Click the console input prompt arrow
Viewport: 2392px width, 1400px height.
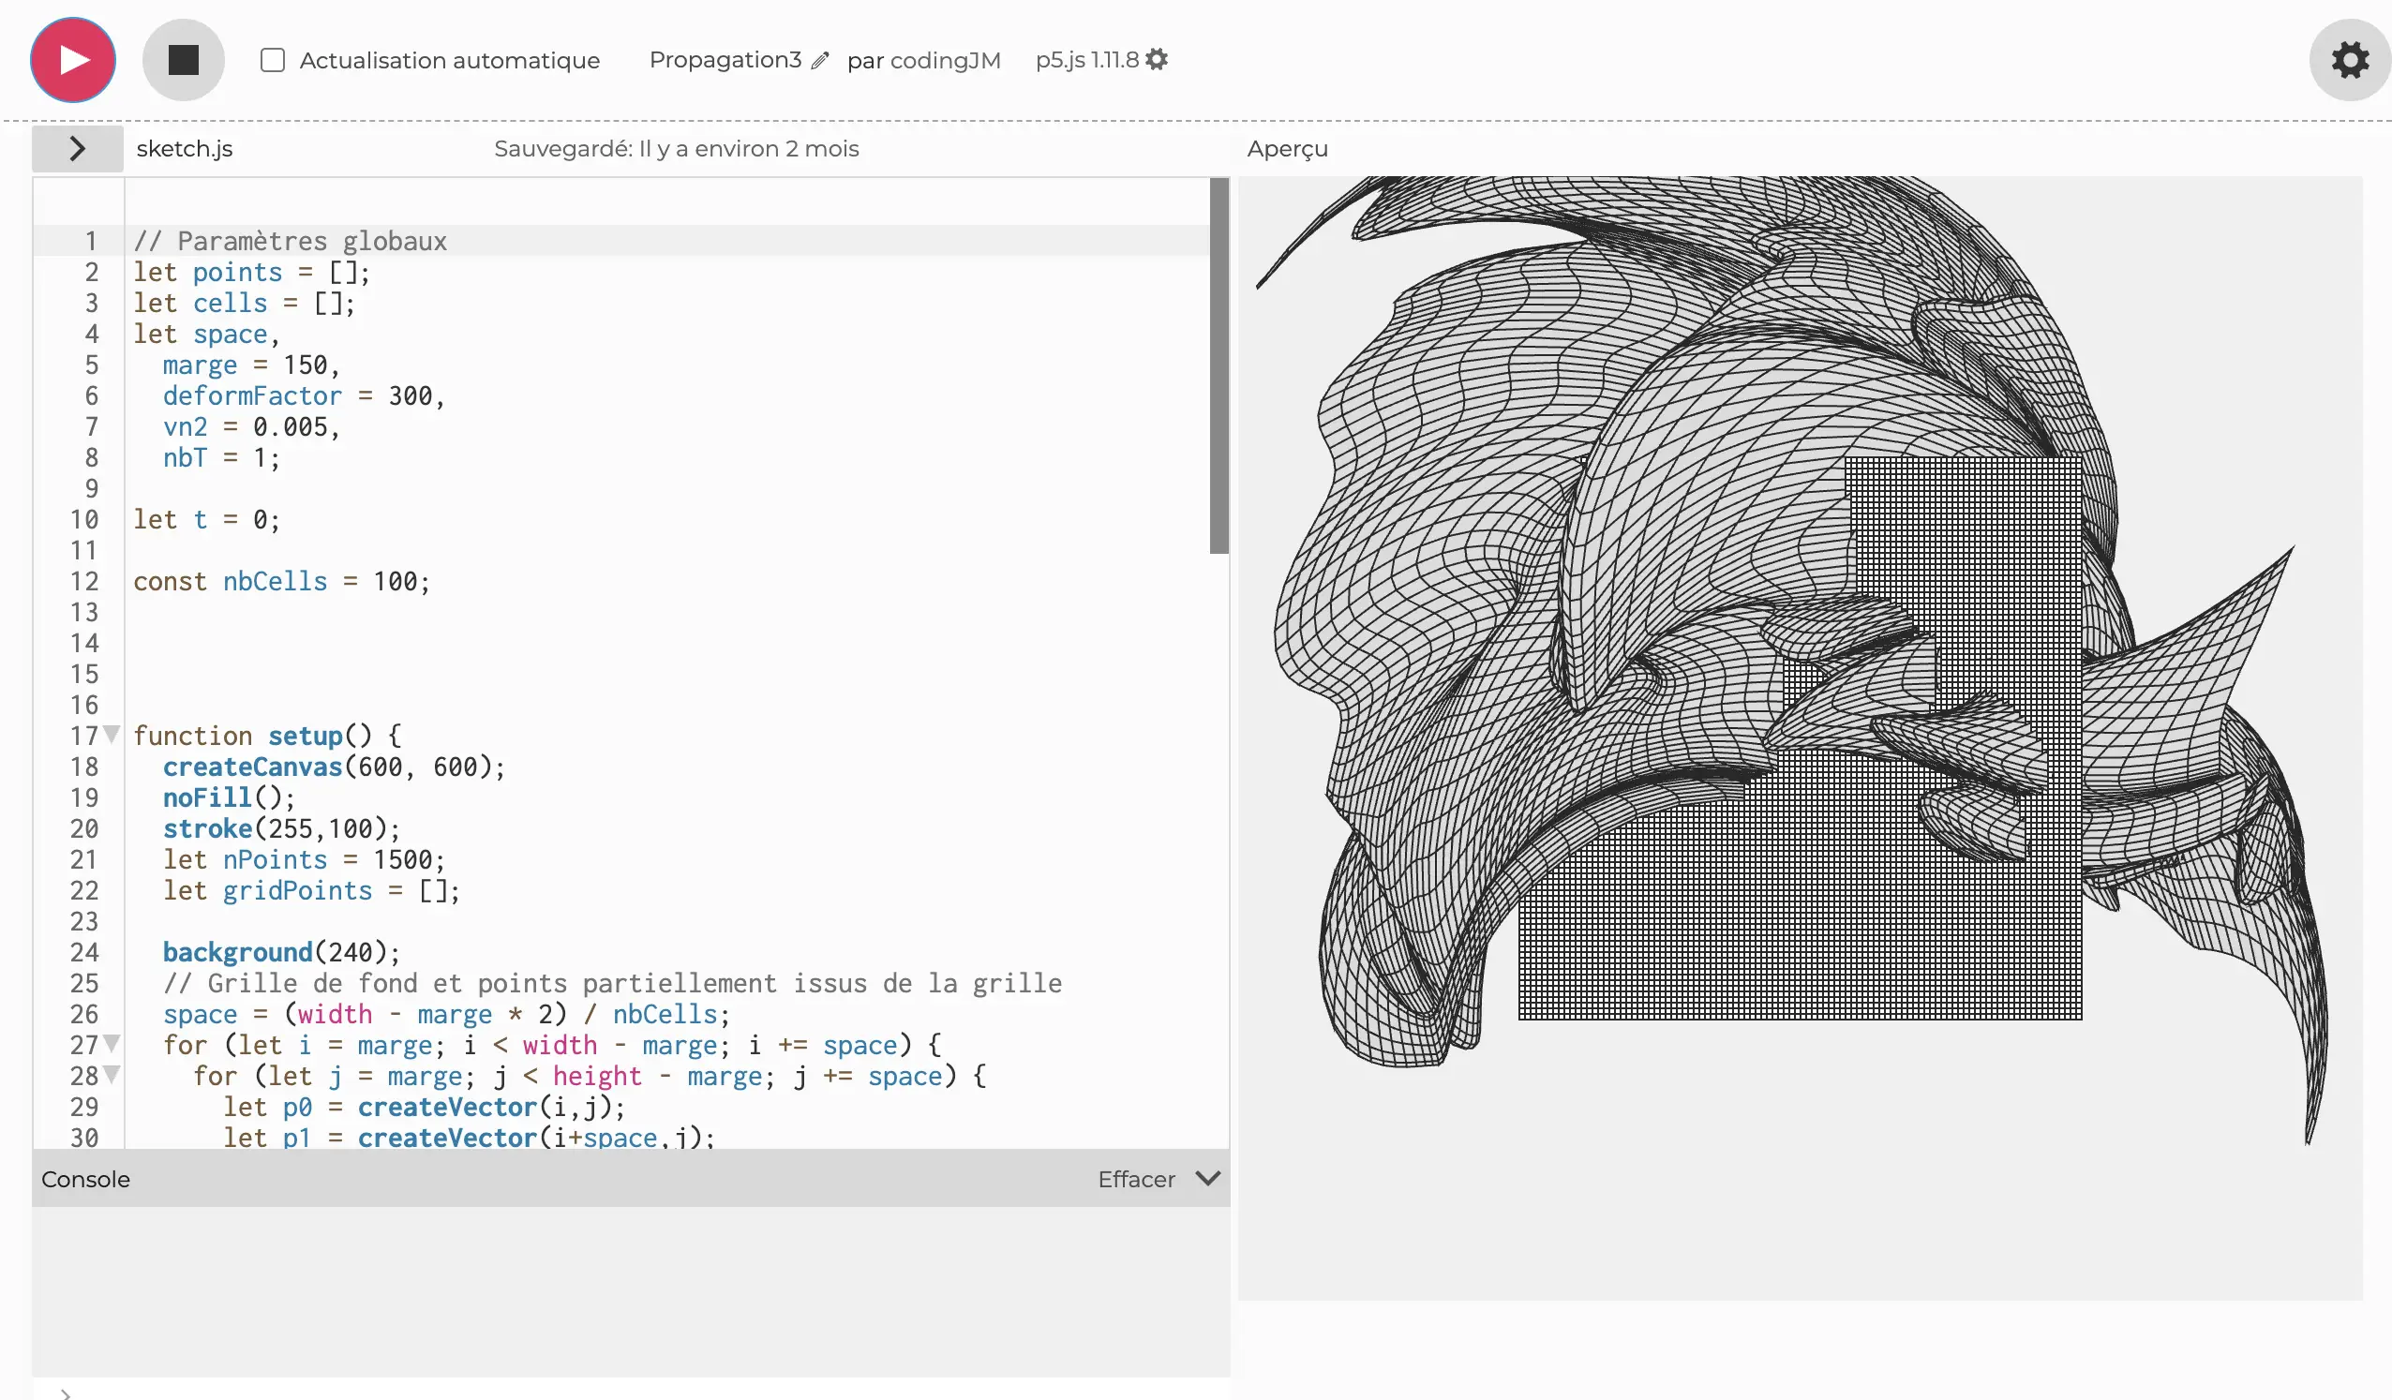tap(66, 1393)
